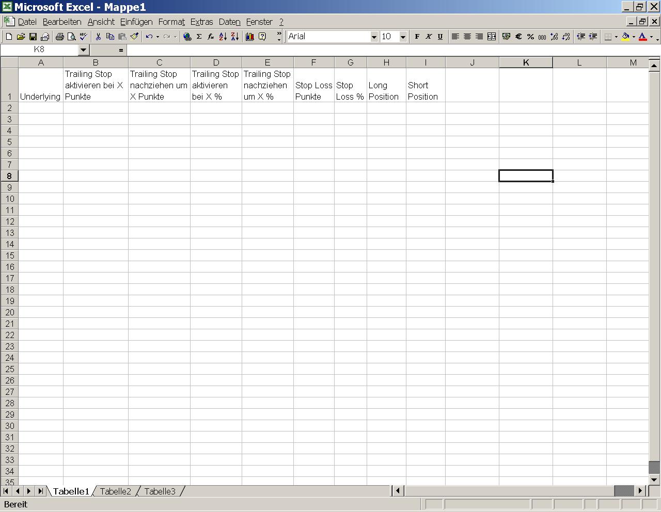Sort descending Z to A
This screenshot has width=661, height=512.
click(234, 37)
